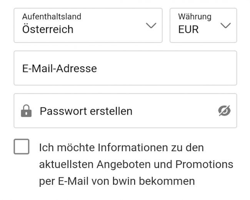Tick the bwin promotions email checkbox
Screen dimensions: 250x200
(22, 147)
